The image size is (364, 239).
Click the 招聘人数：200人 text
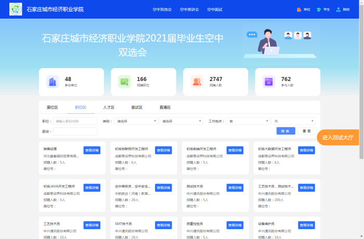coord(271,200)
